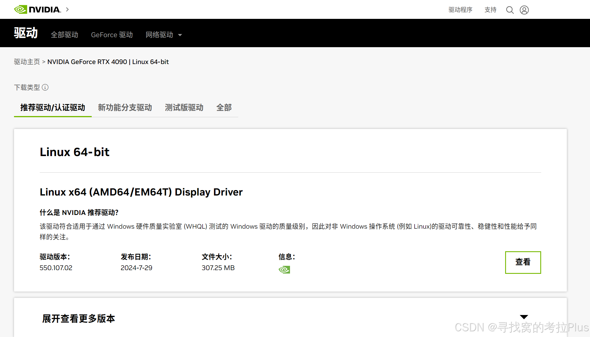Open the 网络驱动 dropdown arrow
590x337 pixels.
tap(180, 35)
